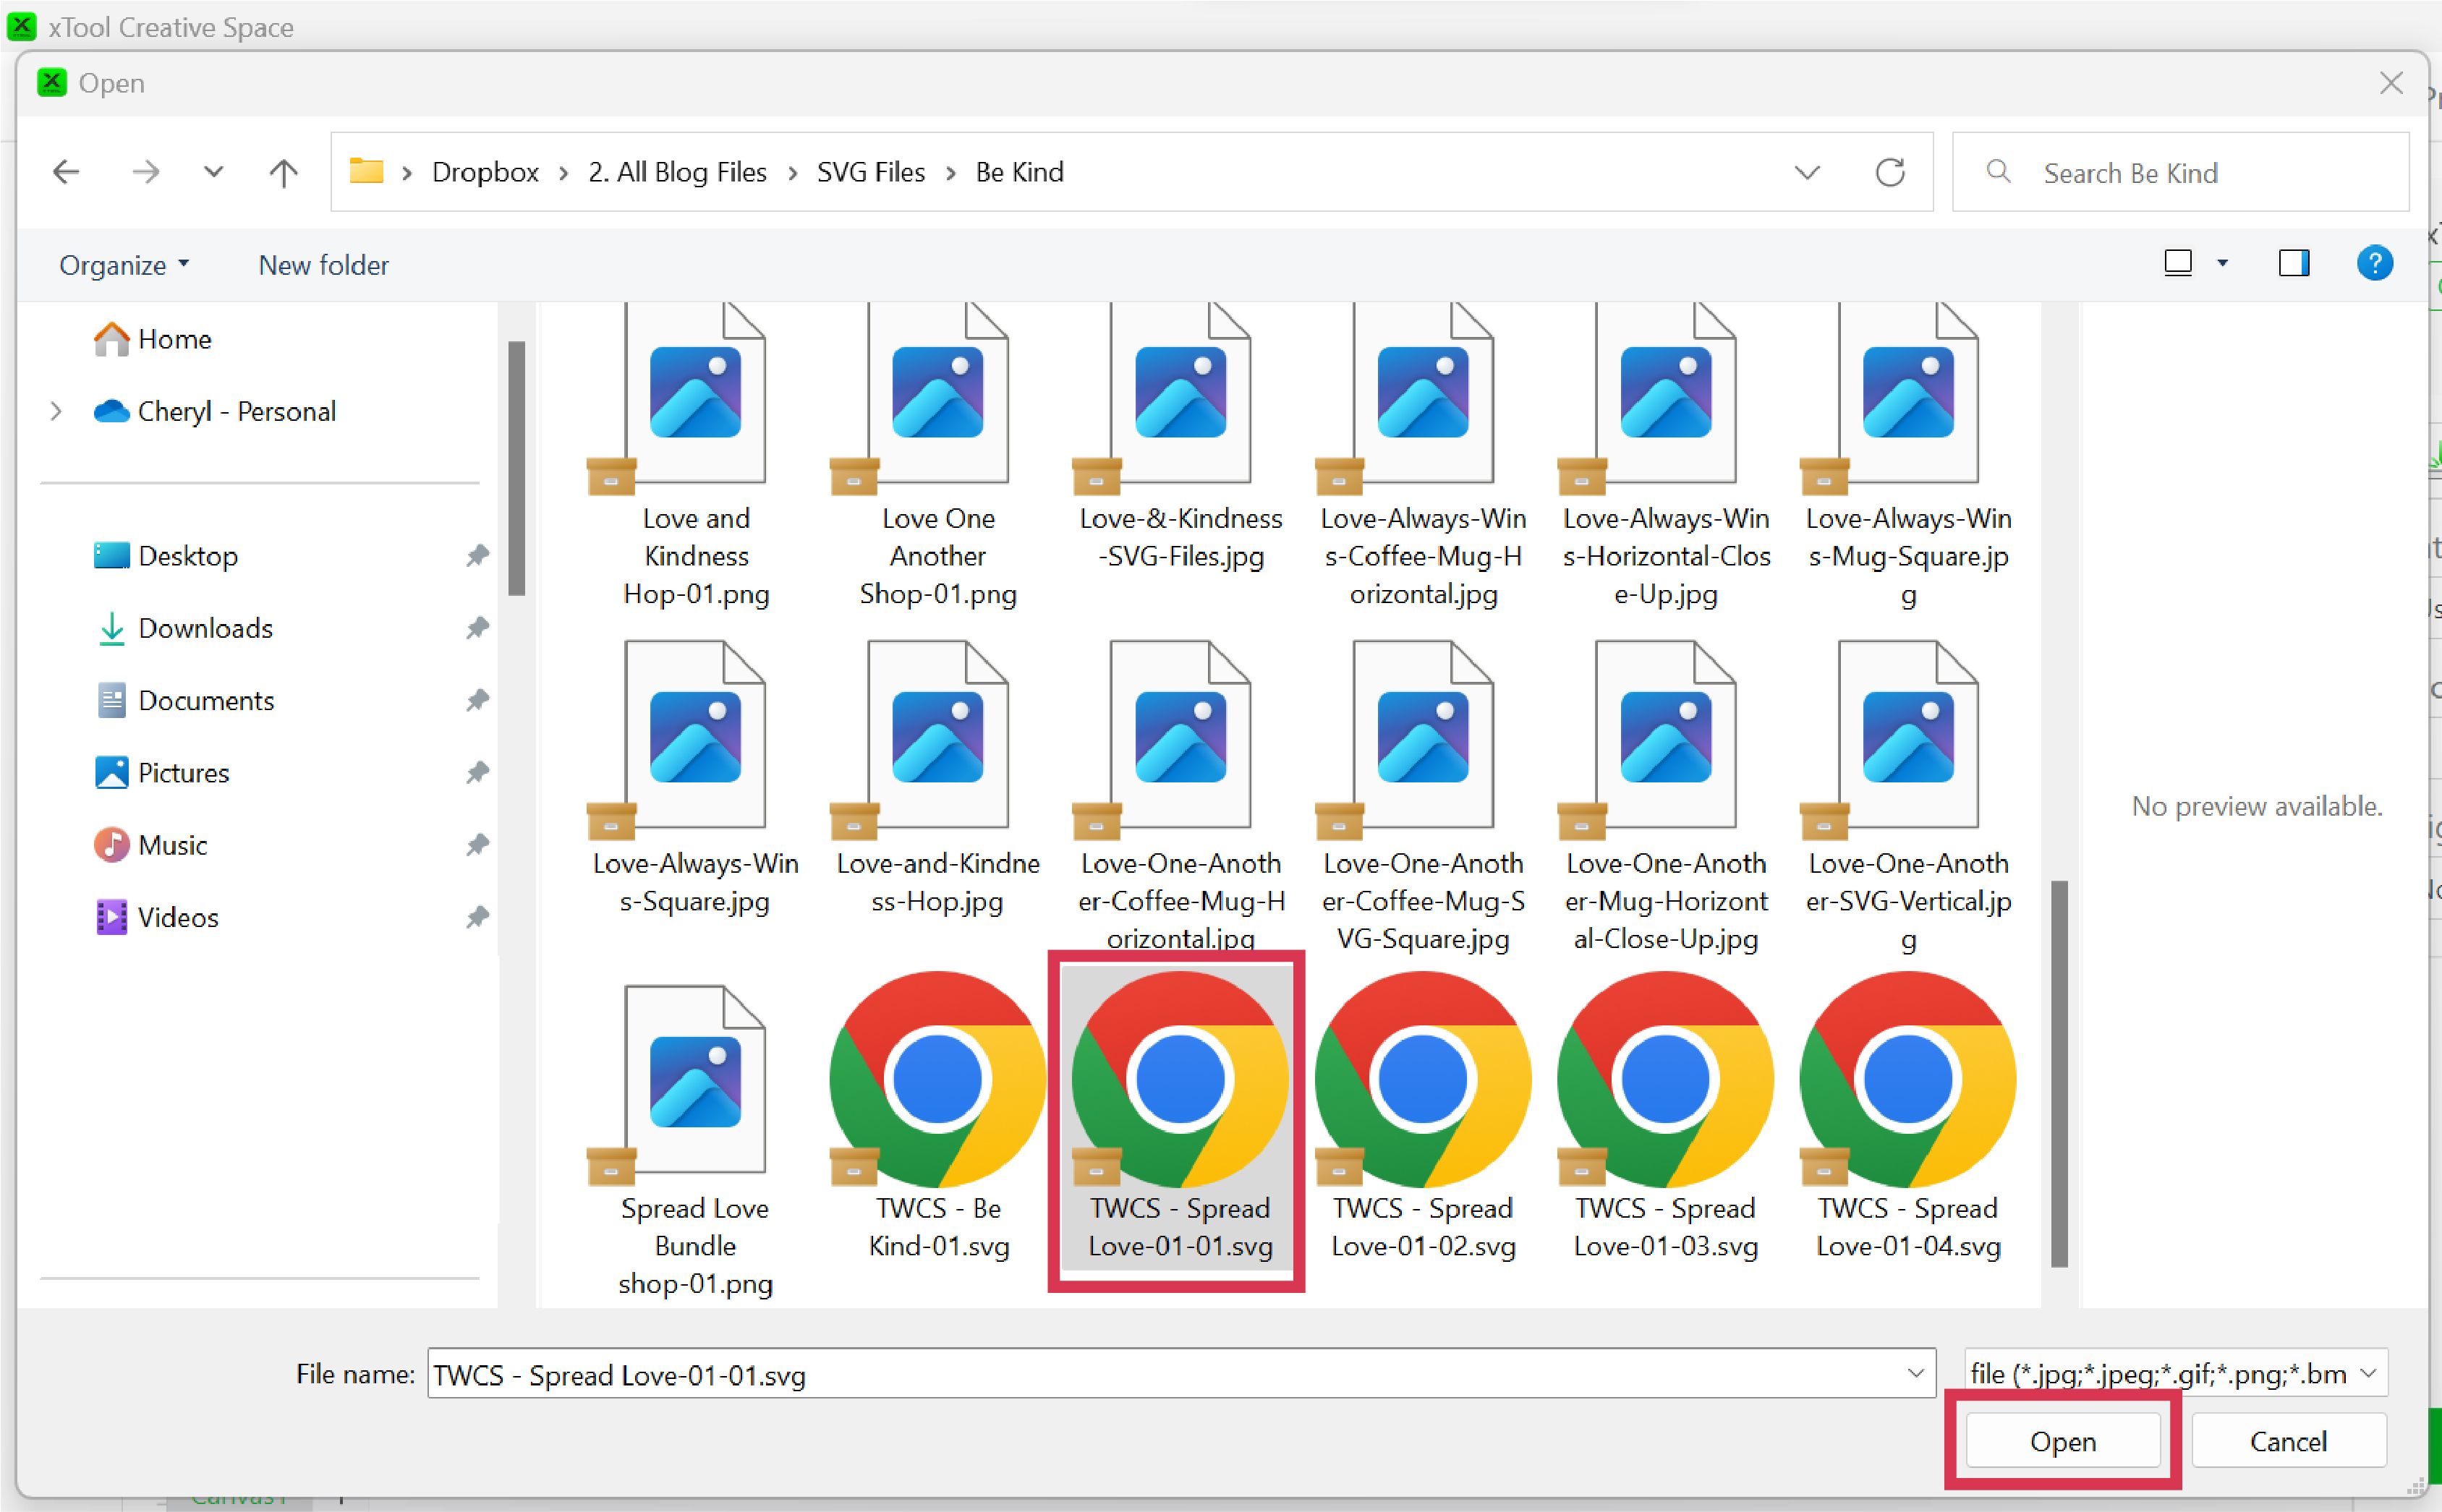Select Love-and-Kindness-Hop.jpg file
The image size is (2442, 1512).
(x=937, y=780)
